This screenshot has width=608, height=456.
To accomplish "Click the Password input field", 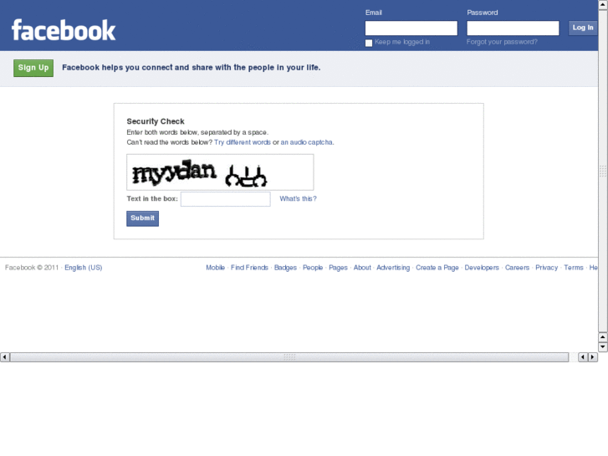I will (x=513, y=28).
